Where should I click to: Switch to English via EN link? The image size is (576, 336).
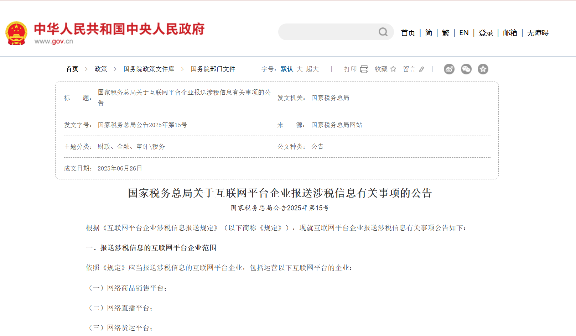click(464, 33)
